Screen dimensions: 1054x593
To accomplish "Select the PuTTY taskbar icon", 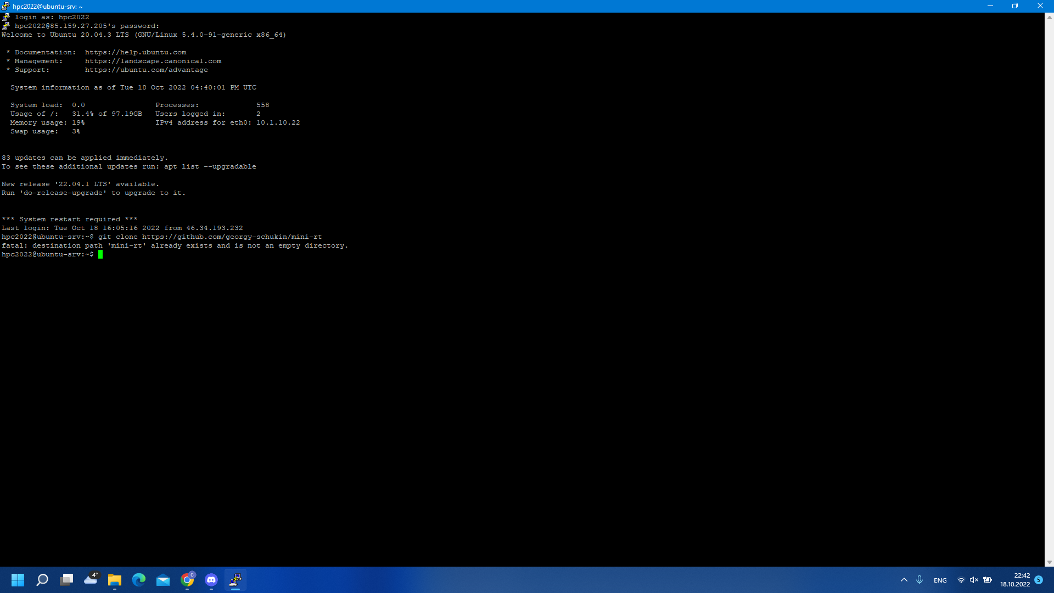I will click(236, 580).
